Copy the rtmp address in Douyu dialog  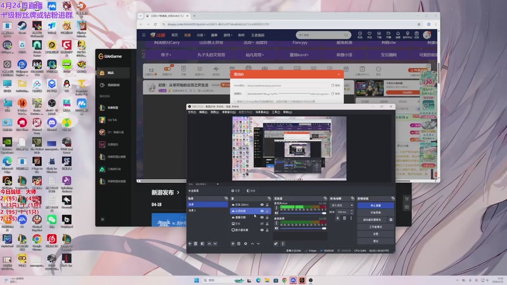click(x=335, y=85)
